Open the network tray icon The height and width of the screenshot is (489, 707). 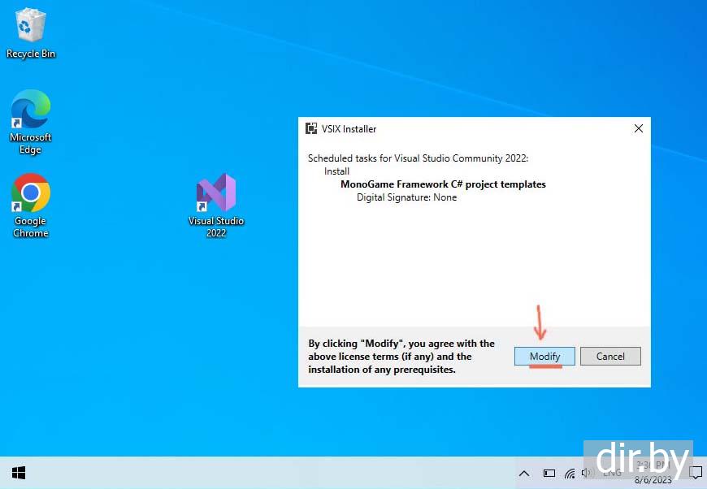(x=570, y=474)
